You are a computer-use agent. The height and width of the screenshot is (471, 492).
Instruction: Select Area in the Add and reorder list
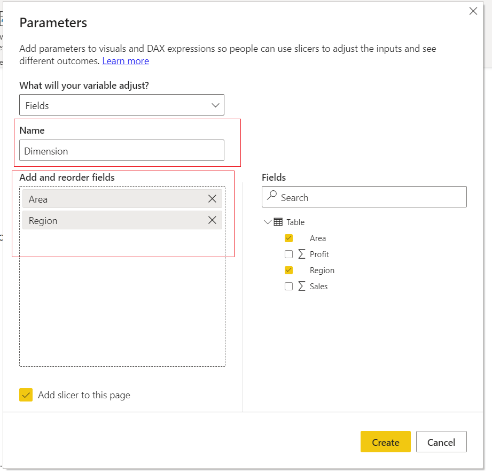tap(107, 198)
